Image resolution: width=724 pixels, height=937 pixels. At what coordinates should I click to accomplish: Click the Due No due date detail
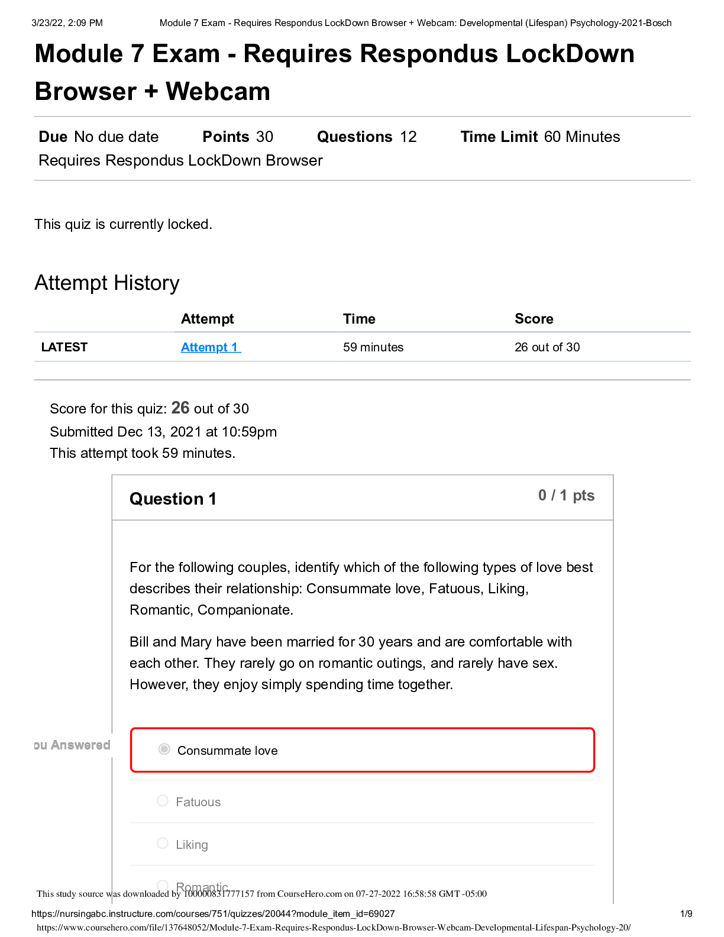click(99, 137)
